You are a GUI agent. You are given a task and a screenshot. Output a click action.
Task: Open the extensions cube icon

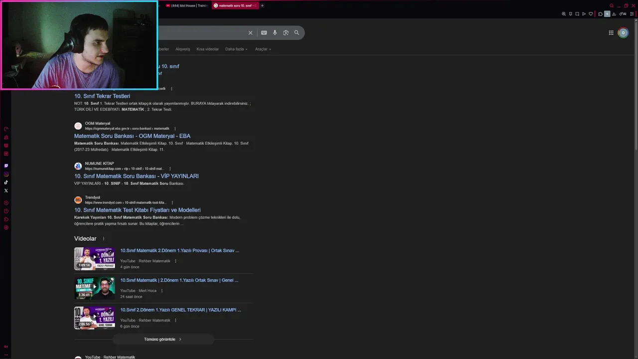coord(600,14)
